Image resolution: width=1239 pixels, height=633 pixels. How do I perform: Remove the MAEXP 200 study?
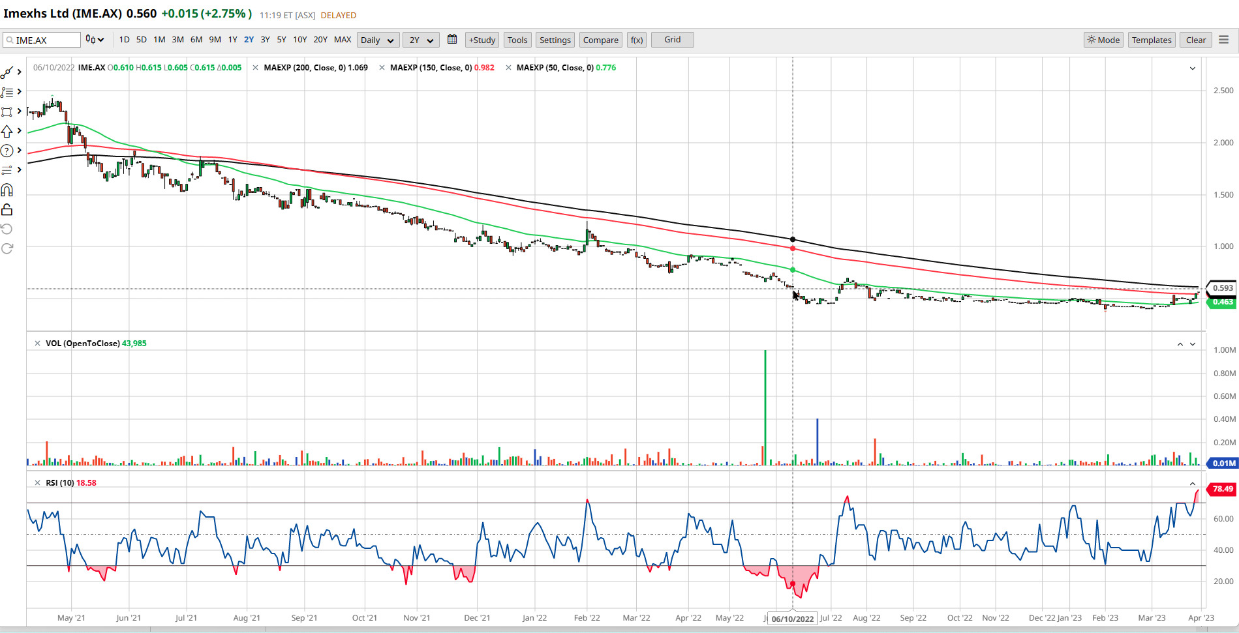pos(256,68)
